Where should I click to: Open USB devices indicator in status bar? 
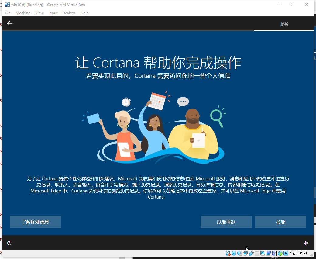(251, 253)
